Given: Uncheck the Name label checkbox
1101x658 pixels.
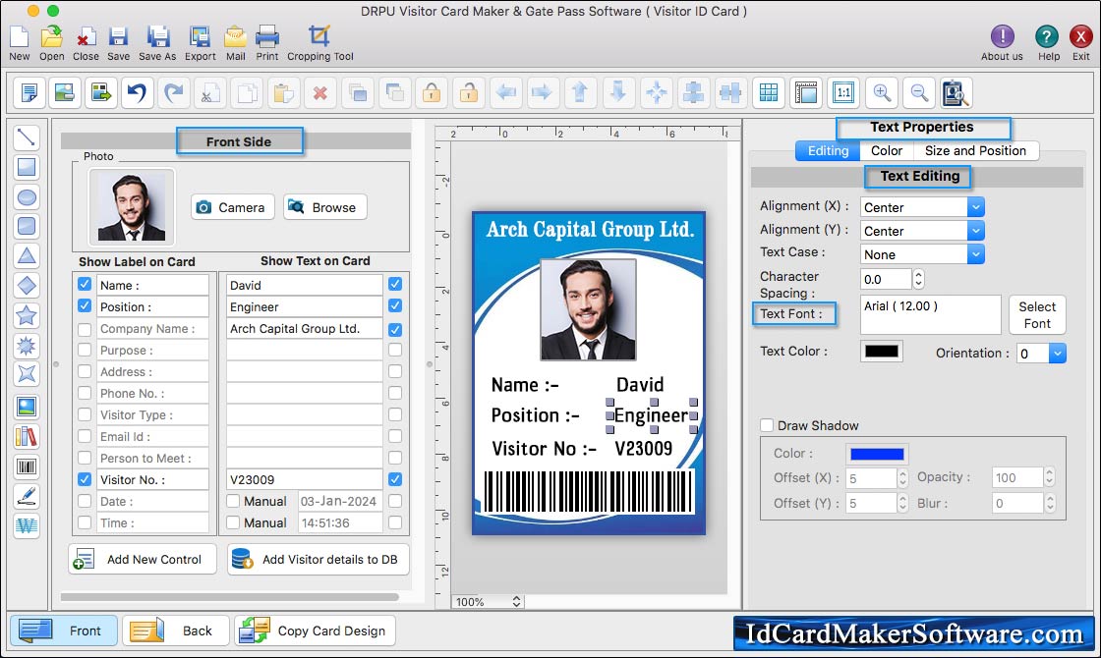Looking at the screenshot, I should point(85,284).
